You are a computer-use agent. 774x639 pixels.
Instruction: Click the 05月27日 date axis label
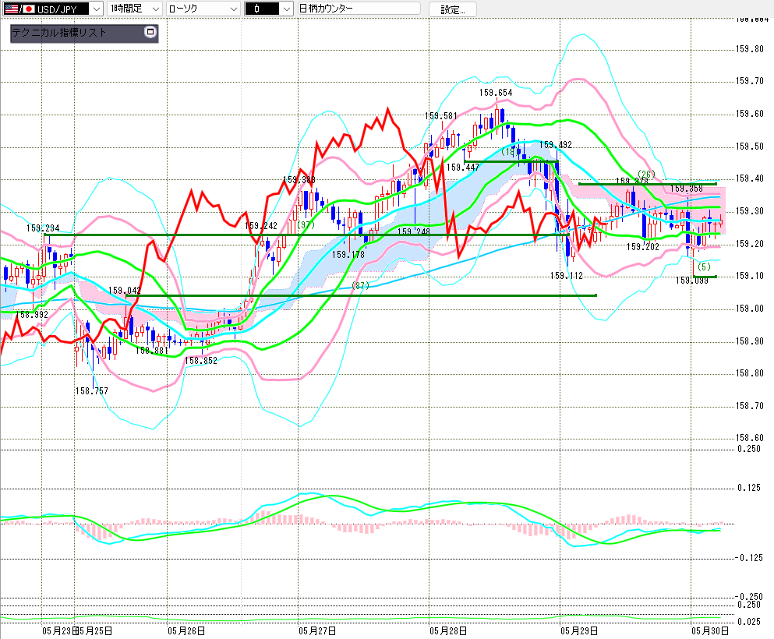[317, 630]
